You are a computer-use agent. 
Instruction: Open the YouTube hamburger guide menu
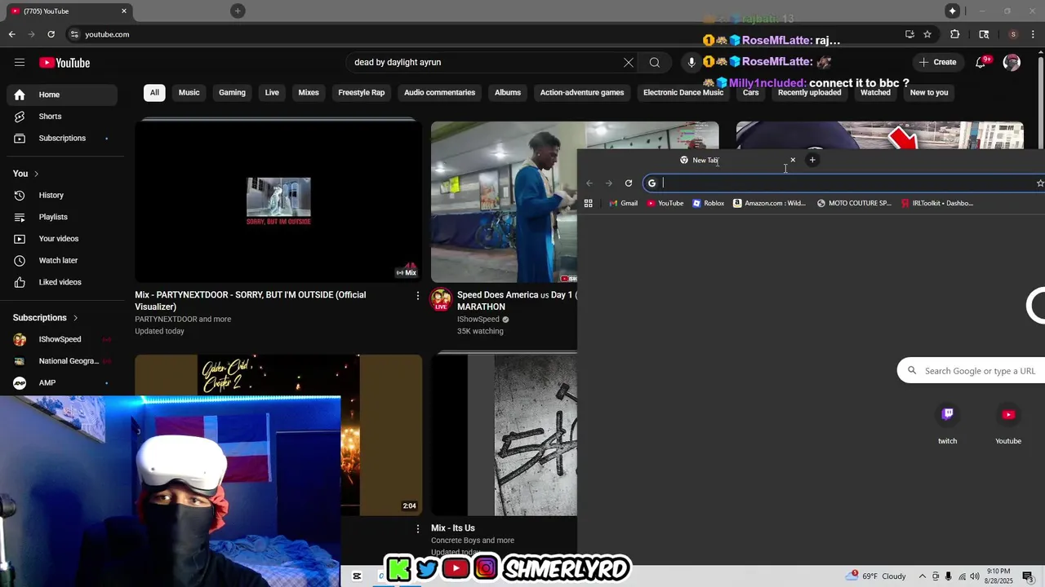coord(20,63)
